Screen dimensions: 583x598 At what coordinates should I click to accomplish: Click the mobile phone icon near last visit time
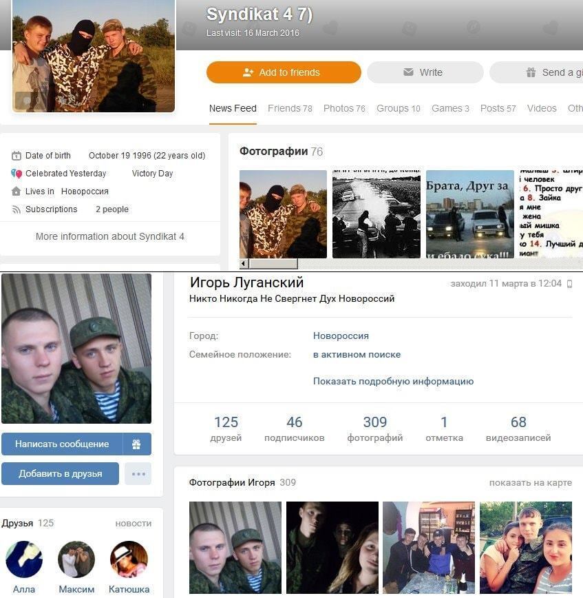pos(570,284)
